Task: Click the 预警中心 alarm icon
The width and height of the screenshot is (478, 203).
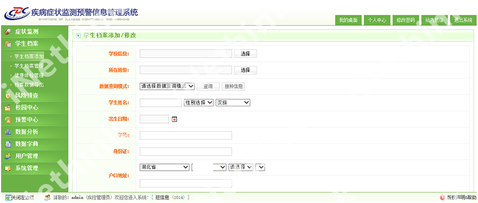Action: point(8,120)
